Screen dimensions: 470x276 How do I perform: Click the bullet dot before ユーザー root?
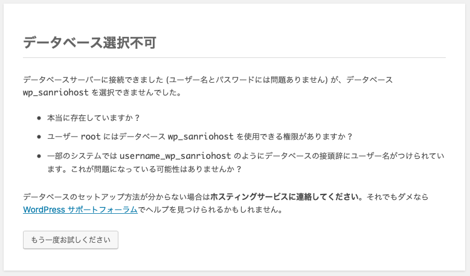(39, 136)
